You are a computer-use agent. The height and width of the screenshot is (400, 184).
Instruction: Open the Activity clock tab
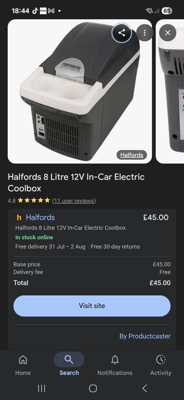click(x=161, y=365)
